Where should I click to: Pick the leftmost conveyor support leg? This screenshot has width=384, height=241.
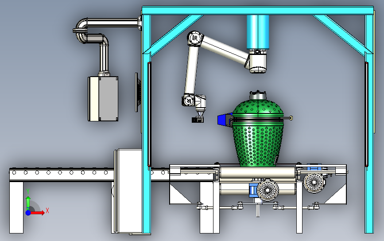click(x=16, y=207)
